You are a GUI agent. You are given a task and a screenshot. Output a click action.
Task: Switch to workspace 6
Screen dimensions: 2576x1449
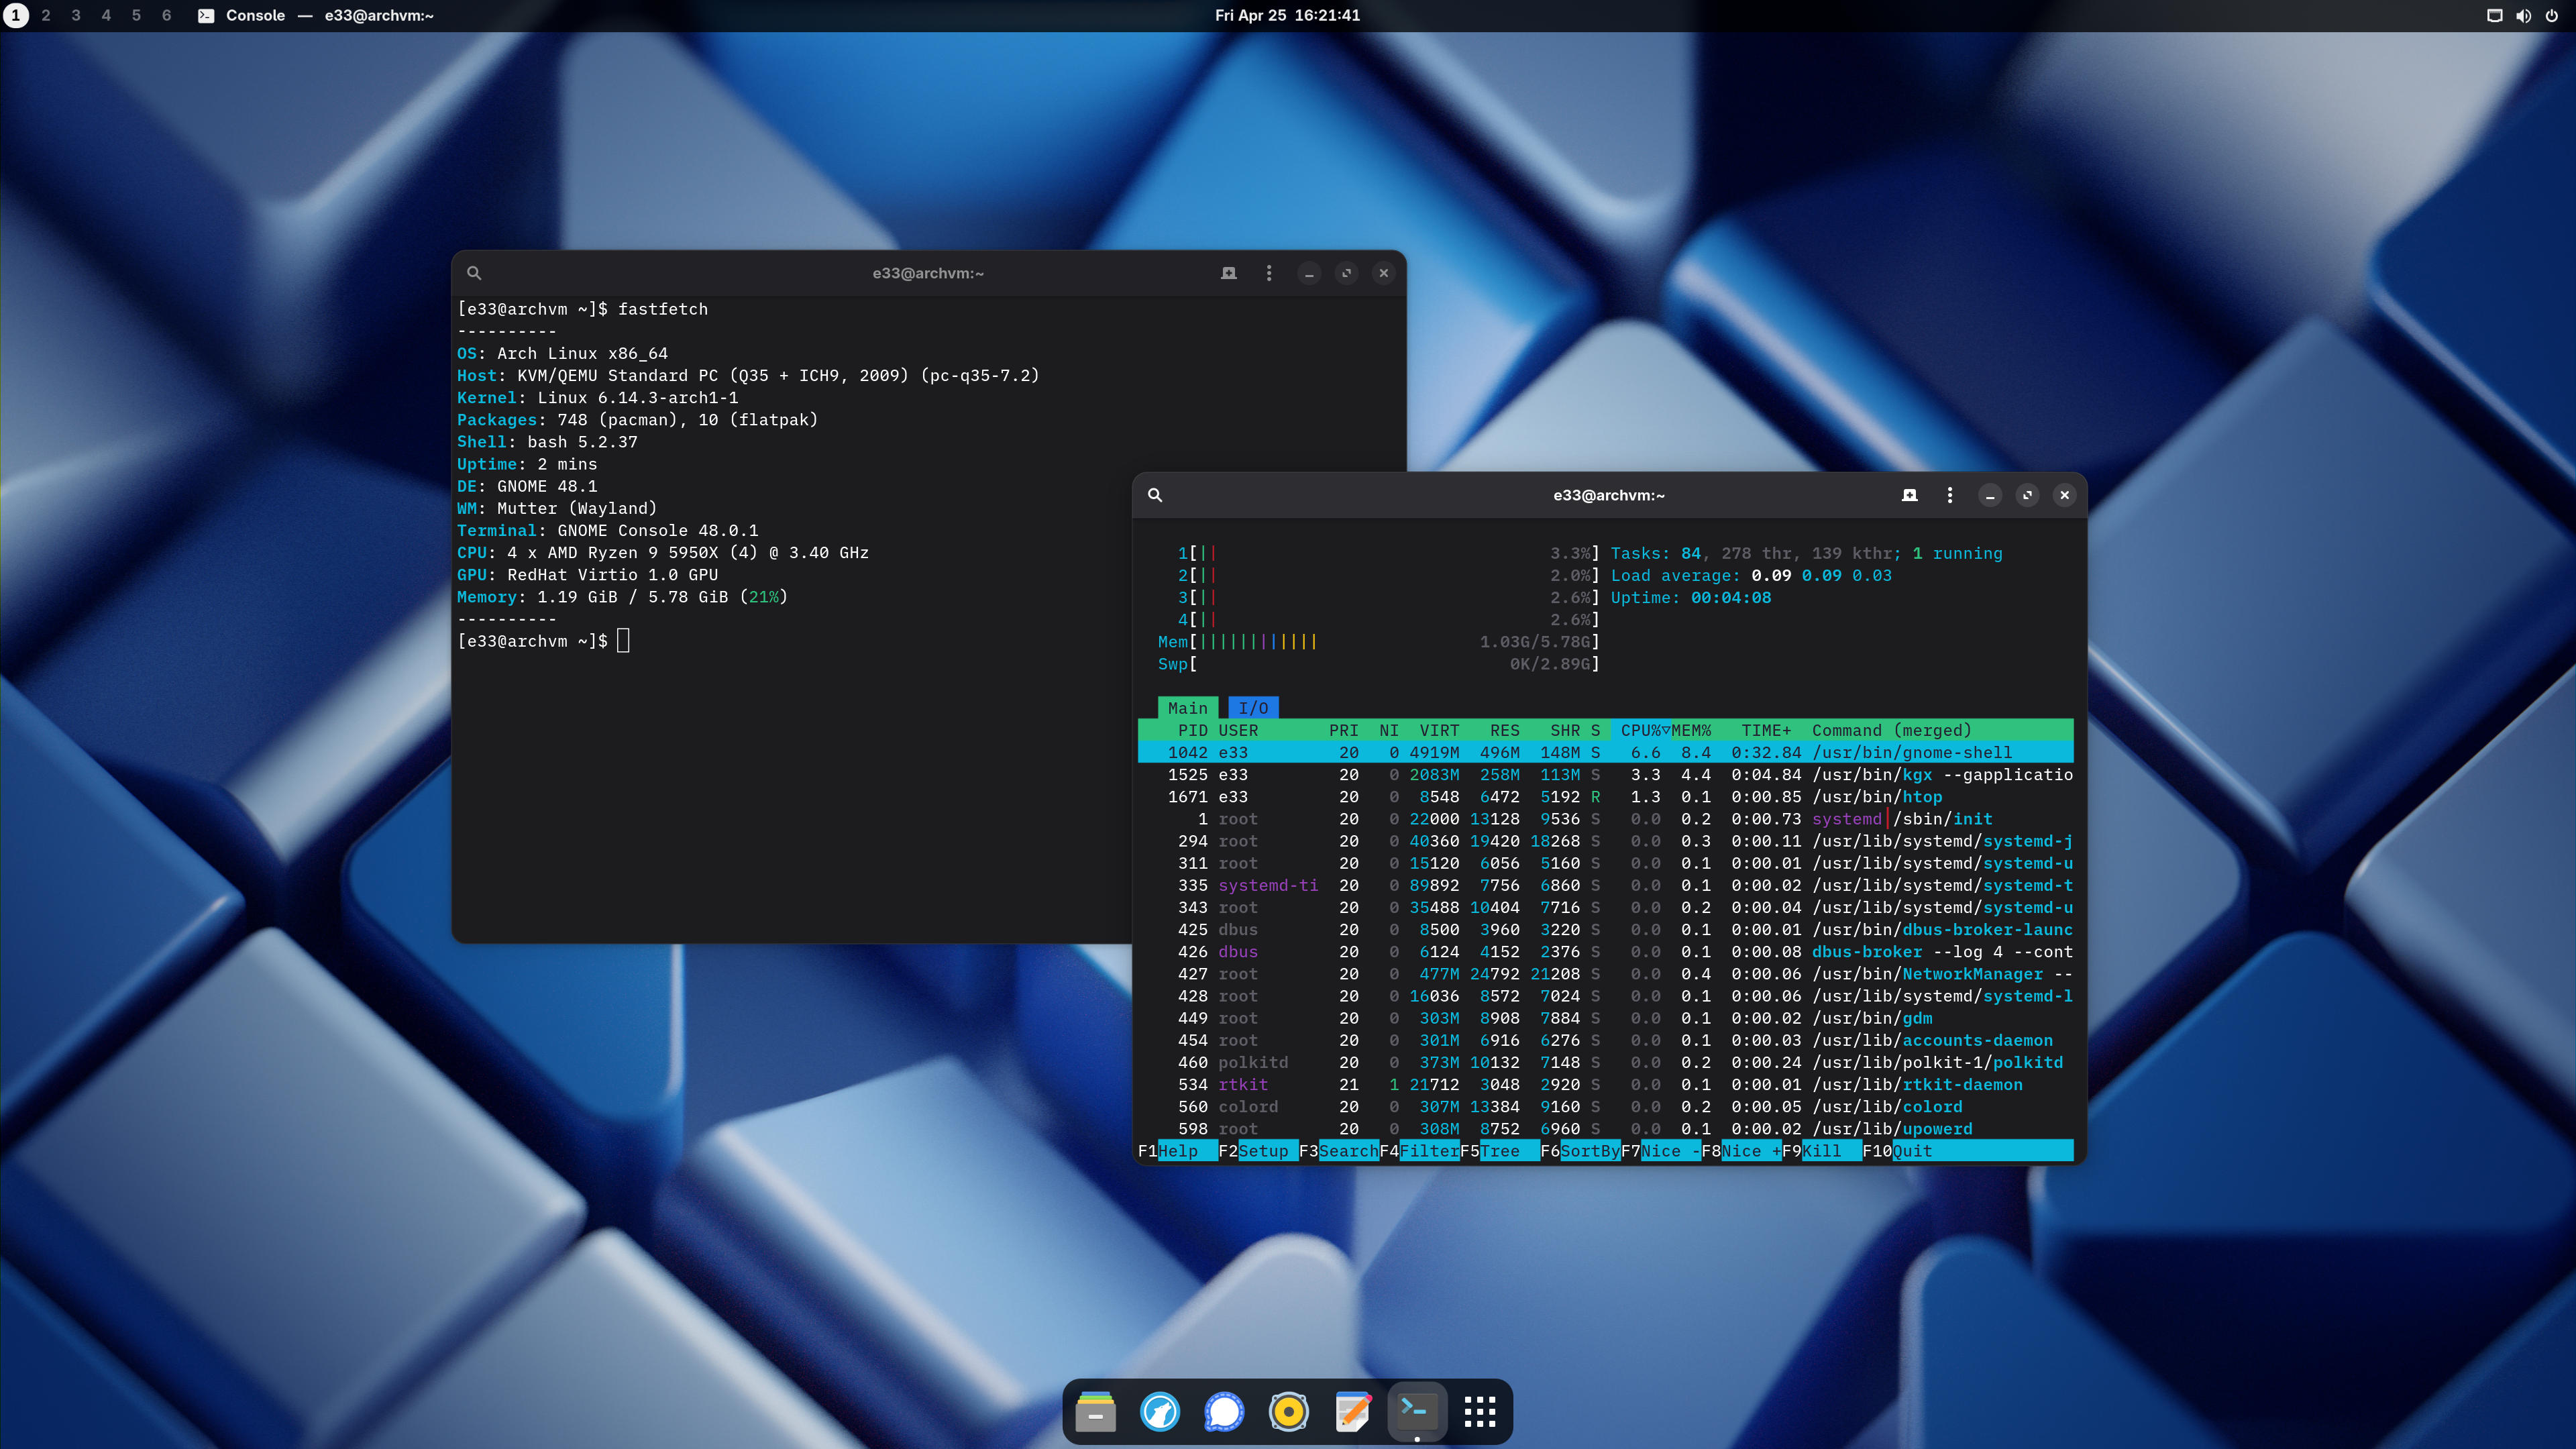(x=166, y=15)
